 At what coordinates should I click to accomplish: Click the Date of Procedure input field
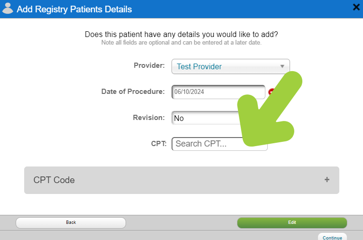tap(218, 92)
